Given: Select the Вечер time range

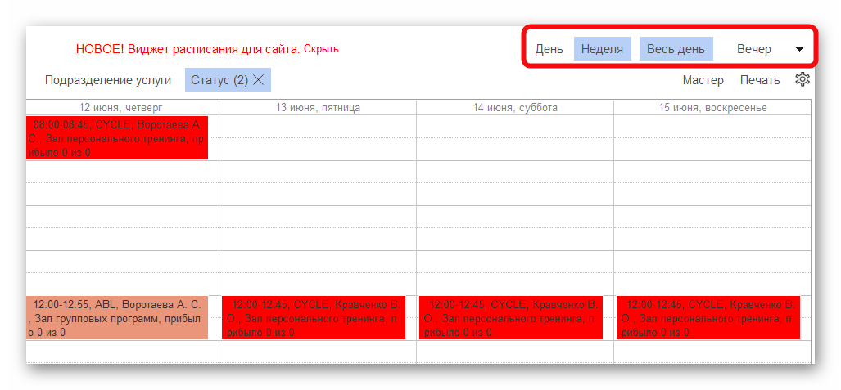Looking at the screenshot, I should click(x=753, y=49).
